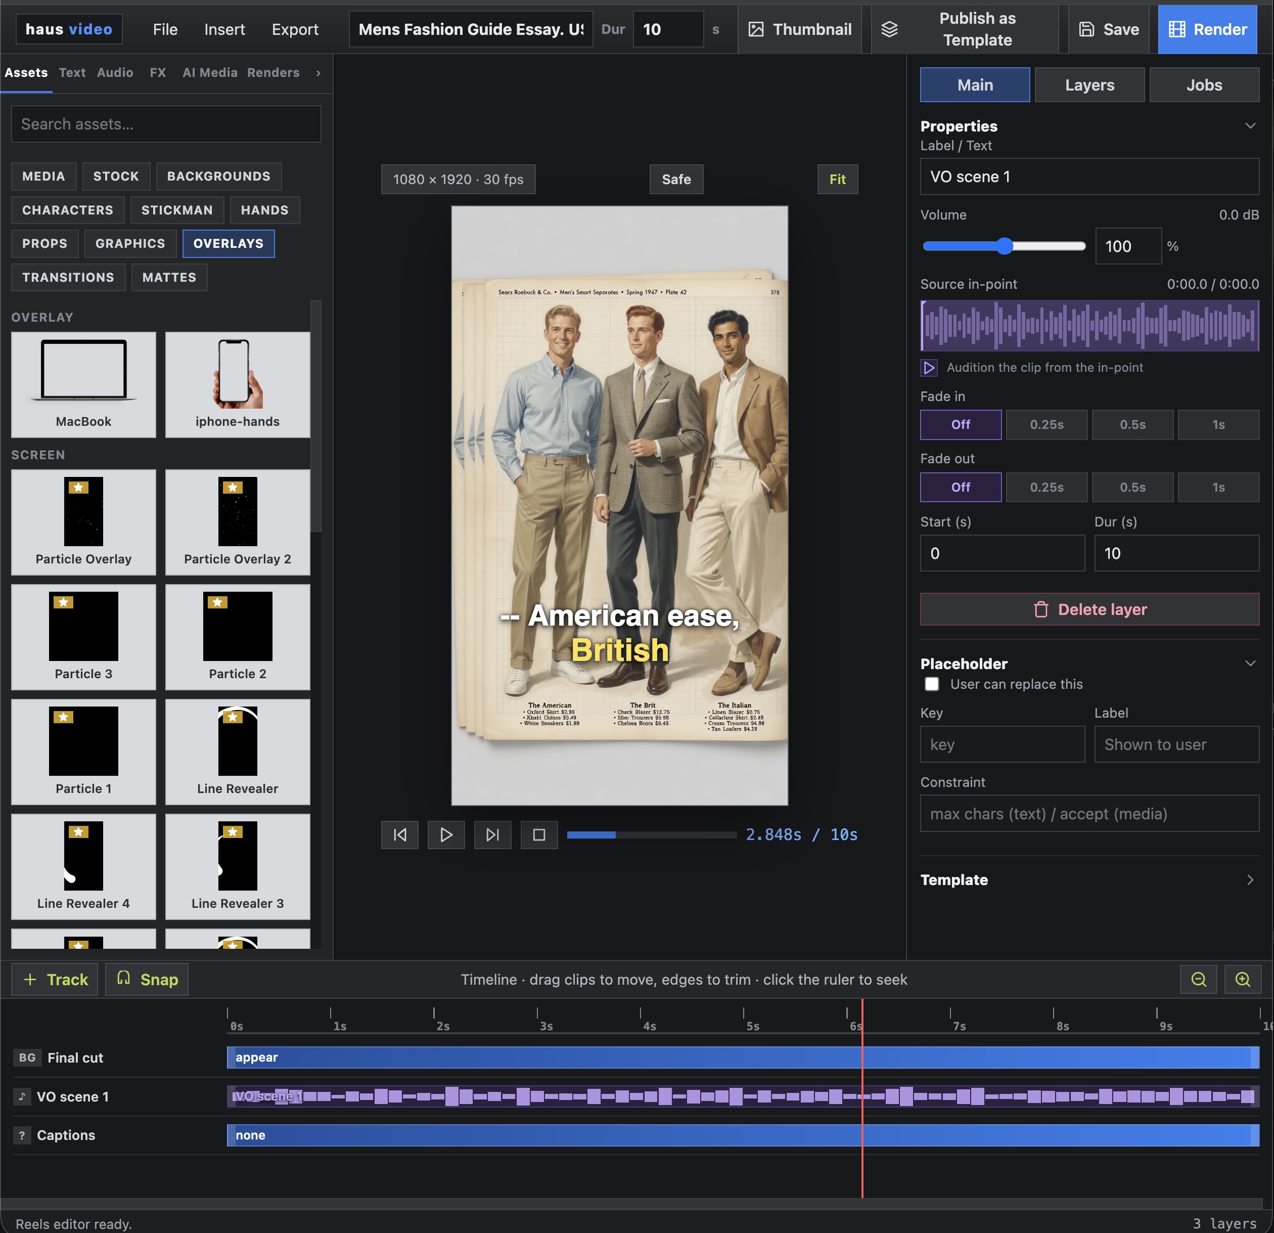This screenshot has height=1233, width=1274.
Task: Click the Render film icon
Action: pos(1176,29)
